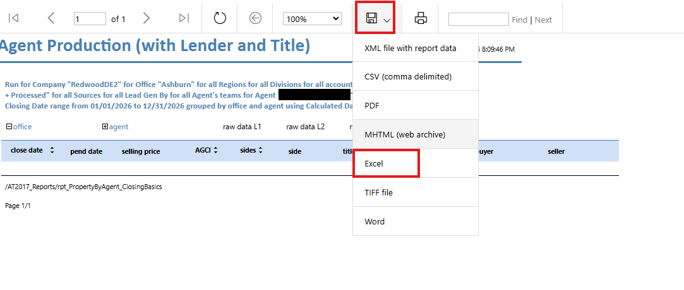Click the report path rpt_PropertyByAgent_ClosingBasics
Screen dimensions: 684x290
(83, 187)
